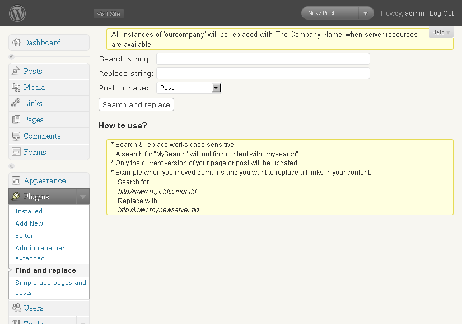Click the Visit Site button
The width and height of the screenshot is (462, 324).
click(109, 14)
